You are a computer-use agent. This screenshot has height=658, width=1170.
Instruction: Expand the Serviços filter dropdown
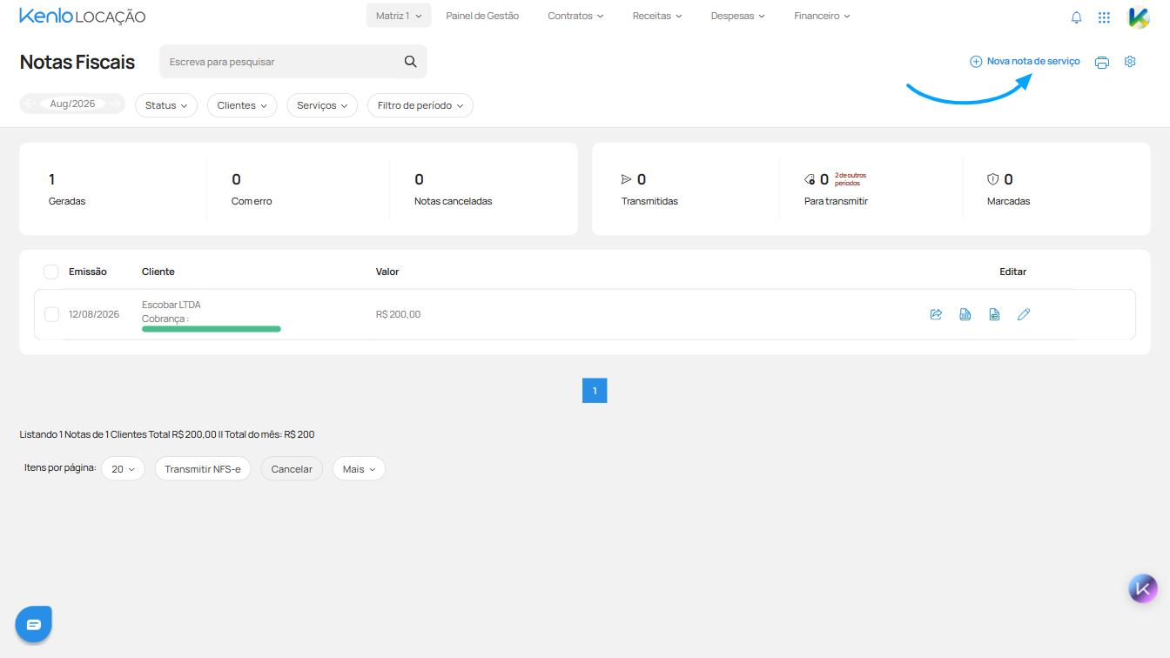322,105
